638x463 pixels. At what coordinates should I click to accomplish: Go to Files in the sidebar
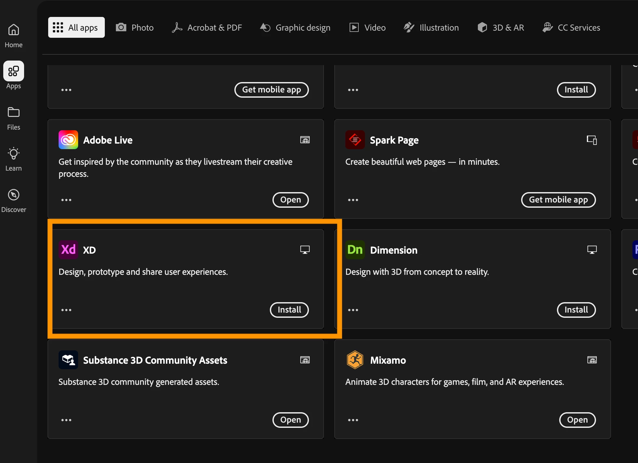tap(14, 118)
